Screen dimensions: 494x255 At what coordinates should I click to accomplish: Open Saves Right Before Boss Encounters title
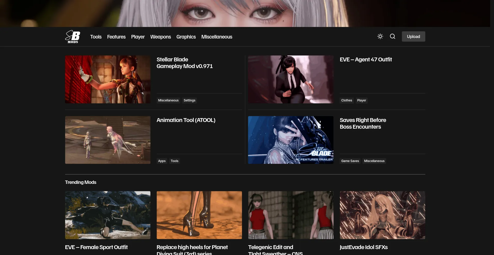[x=363, y=124]
